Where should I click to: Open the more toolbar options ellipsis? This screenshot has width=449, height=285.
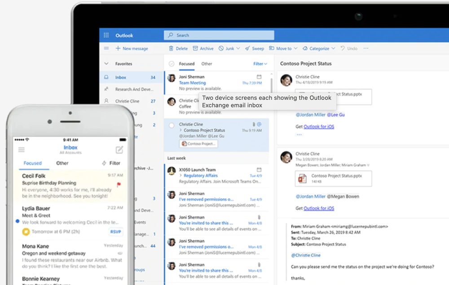[x=366, y=48]
